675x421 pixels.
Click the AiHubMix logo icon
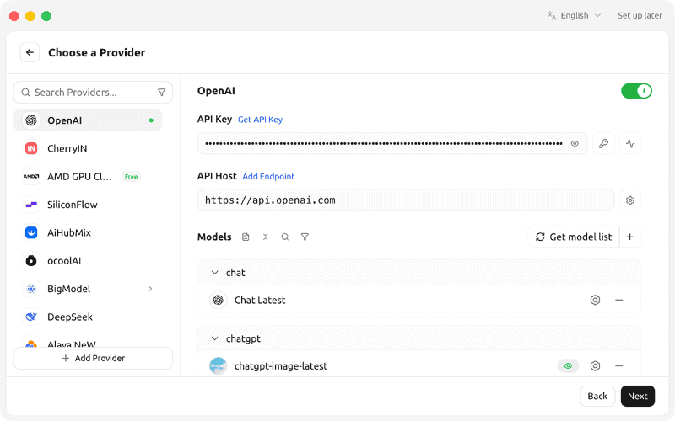(x=31, y=233)
